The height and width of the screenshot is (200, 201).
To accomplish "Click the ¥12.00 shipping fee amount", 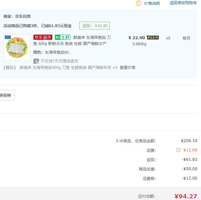I will coord(190,150).
